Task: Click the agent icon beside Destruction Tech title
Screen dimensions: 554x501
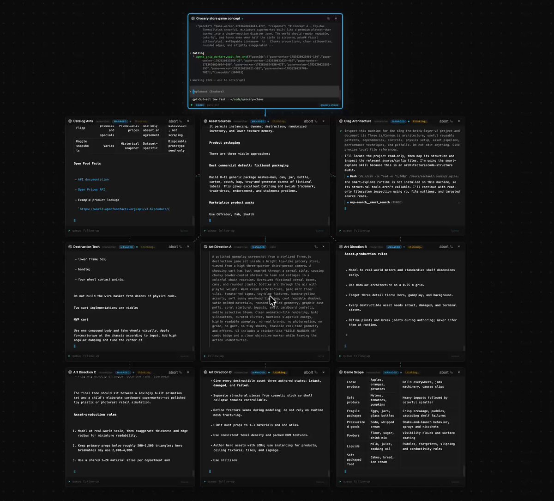Action: (x=70, y=247)
